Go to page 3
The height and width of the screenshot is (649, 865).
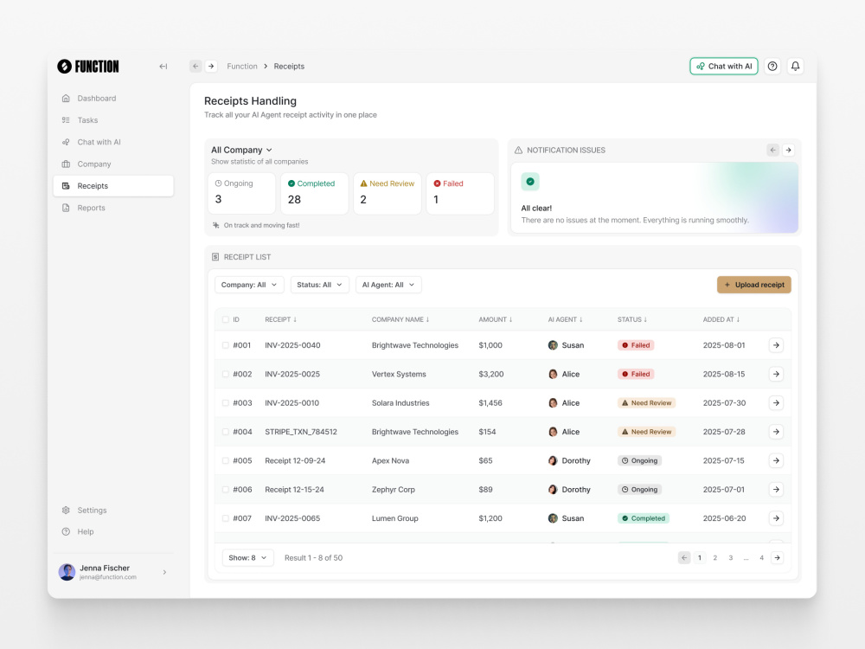tap(730, 558)
